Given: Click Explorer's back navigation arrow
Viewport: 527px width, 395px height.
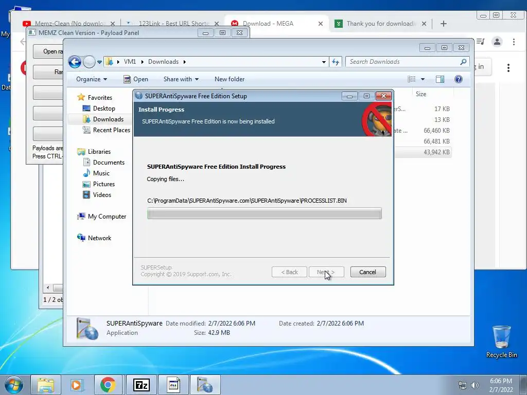Looking at the screenshot, I should pos(75,62).
